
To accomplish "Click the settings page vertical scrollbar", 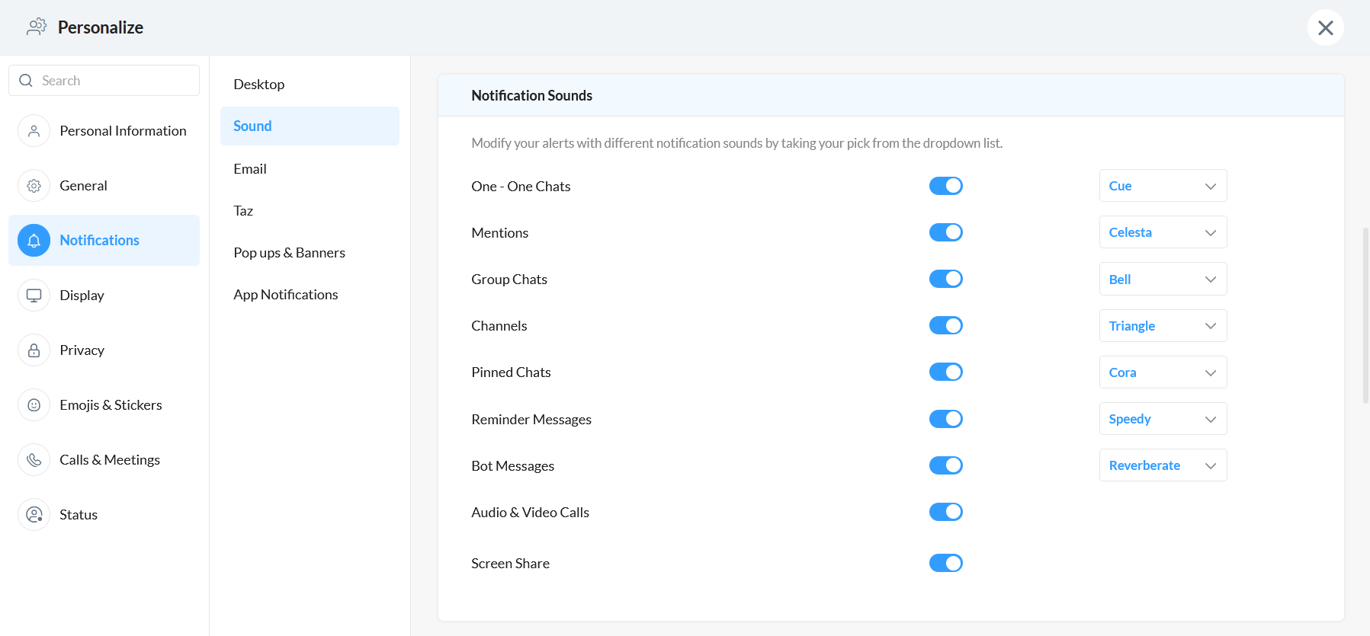I will [1365, 315].
